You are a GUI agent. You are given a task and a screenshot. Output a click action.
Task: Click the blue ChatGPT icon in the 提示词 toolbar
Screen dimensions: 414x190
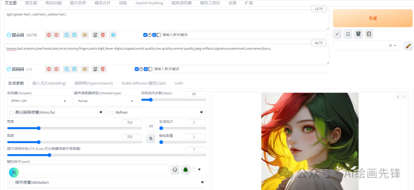[113, 35]
